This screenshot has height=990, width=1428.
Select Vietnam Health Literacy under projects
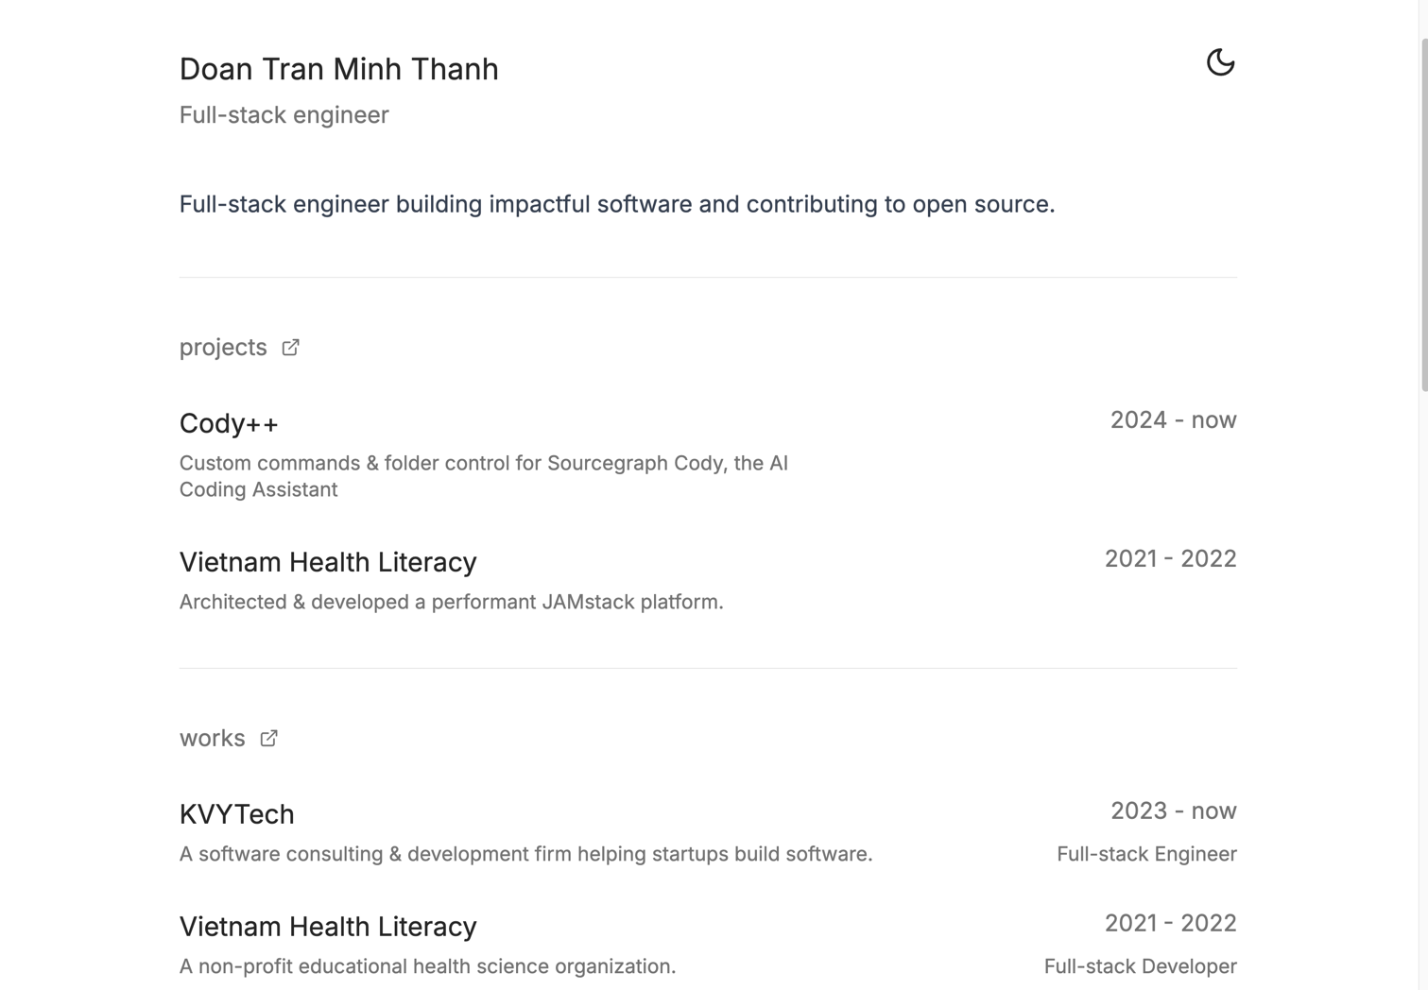coord(328,562)
